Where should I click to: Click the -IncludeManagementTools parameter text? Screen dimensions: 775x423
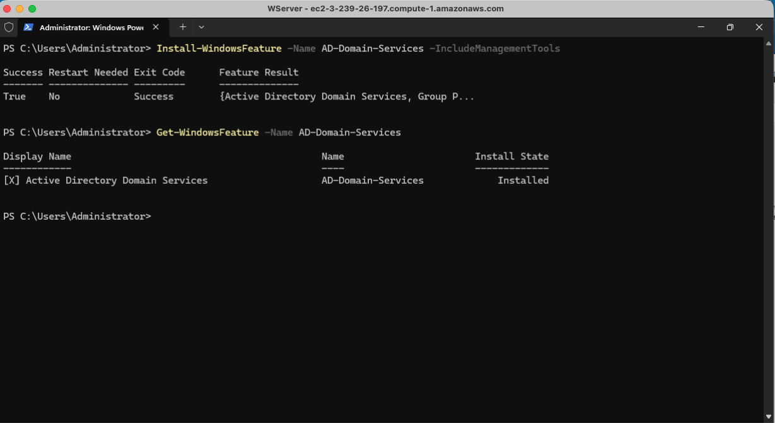494,48
